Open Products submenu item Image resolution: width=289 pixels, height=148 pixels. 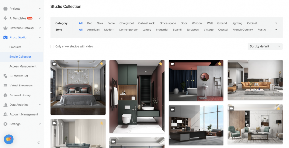click(x=15, y=47)
